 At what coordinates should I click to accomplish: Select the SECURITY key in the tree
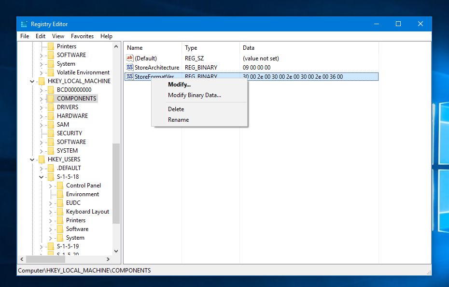tap(70, 133)
